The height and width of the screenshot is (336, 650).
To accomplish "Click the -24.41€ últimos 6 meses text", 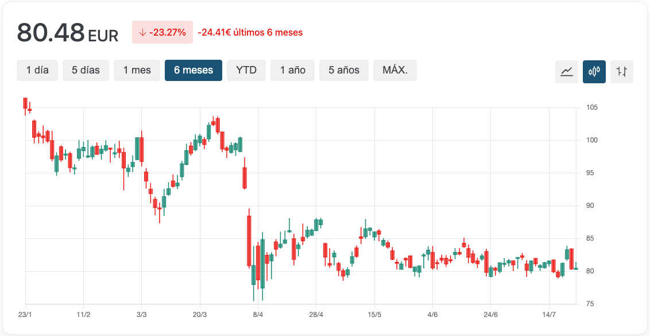I will (x=250, y=33).
